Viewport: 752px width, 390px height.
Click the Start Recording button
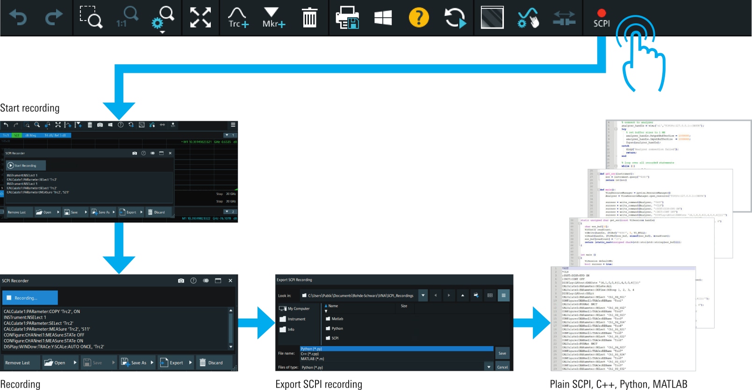click(26, 166)
